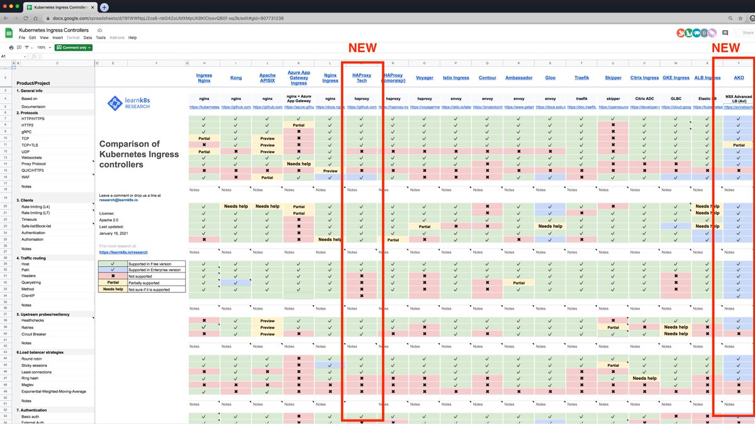Open the AKO header link
The width and height of the screenshot is (755, 424).
(x=739, y=78)
